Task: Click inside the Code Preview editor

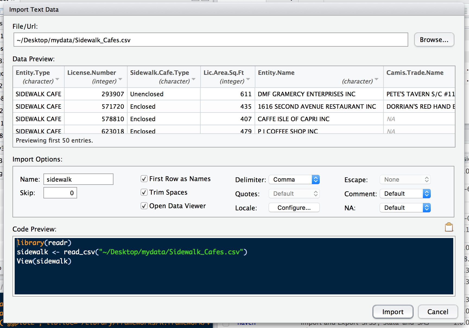Action: (234, 266)
